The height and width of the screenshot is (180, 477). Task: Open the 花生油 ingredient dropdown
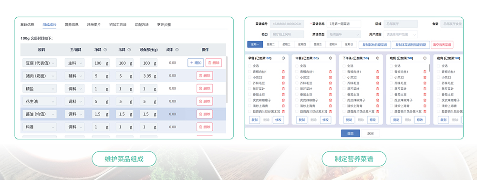click(x=40, y=101)
